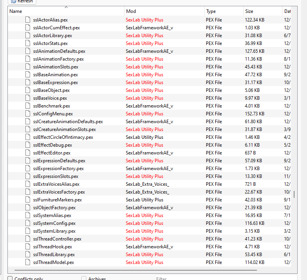The image size is (307, 280).
Task: Click the 127.65 KB size cell
Action: point(255,51)
